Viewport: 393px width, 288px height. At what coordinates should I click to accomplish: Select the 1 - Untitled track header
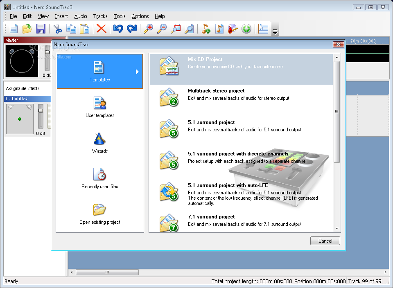[27, 99]
